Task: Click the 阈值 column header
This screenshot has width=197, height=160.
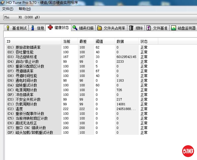Action: (104, 41)
